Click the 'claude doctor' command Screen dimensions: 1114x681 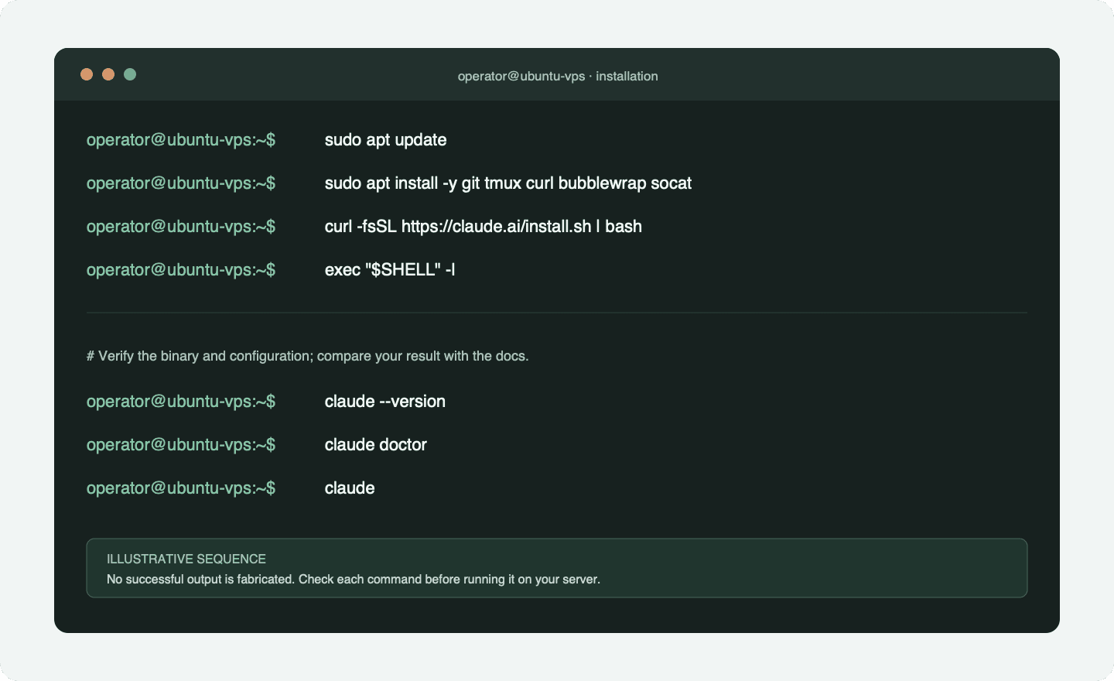pyautogui.click(x=376, y=445)
